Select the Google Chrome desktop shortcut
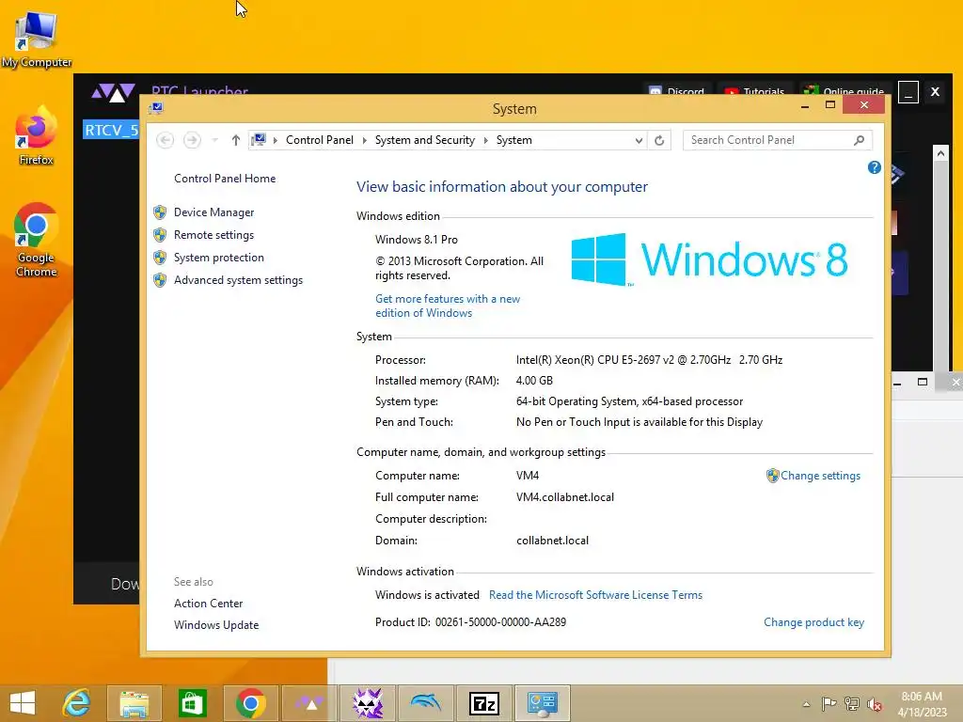The width and height of the screenshot is (963, 722). coord(37,240)
